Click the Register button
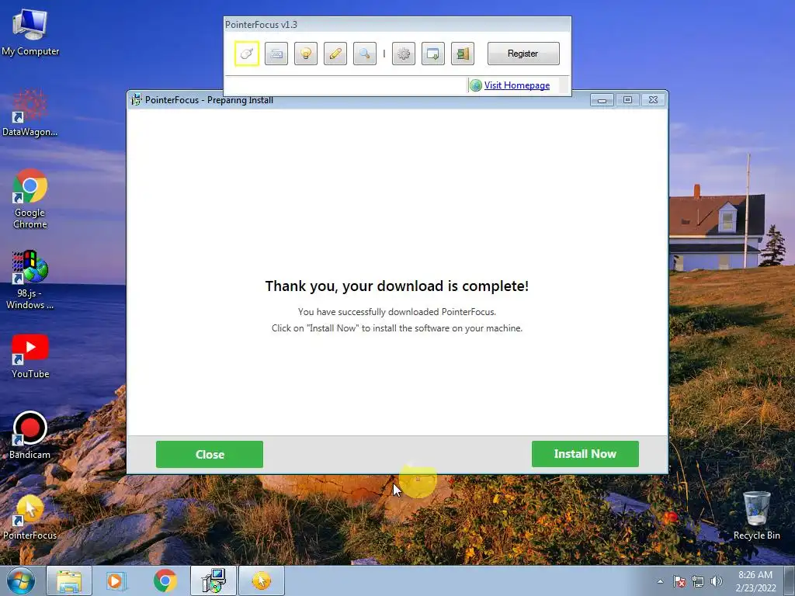795x596 pixels. coord(523,54)
